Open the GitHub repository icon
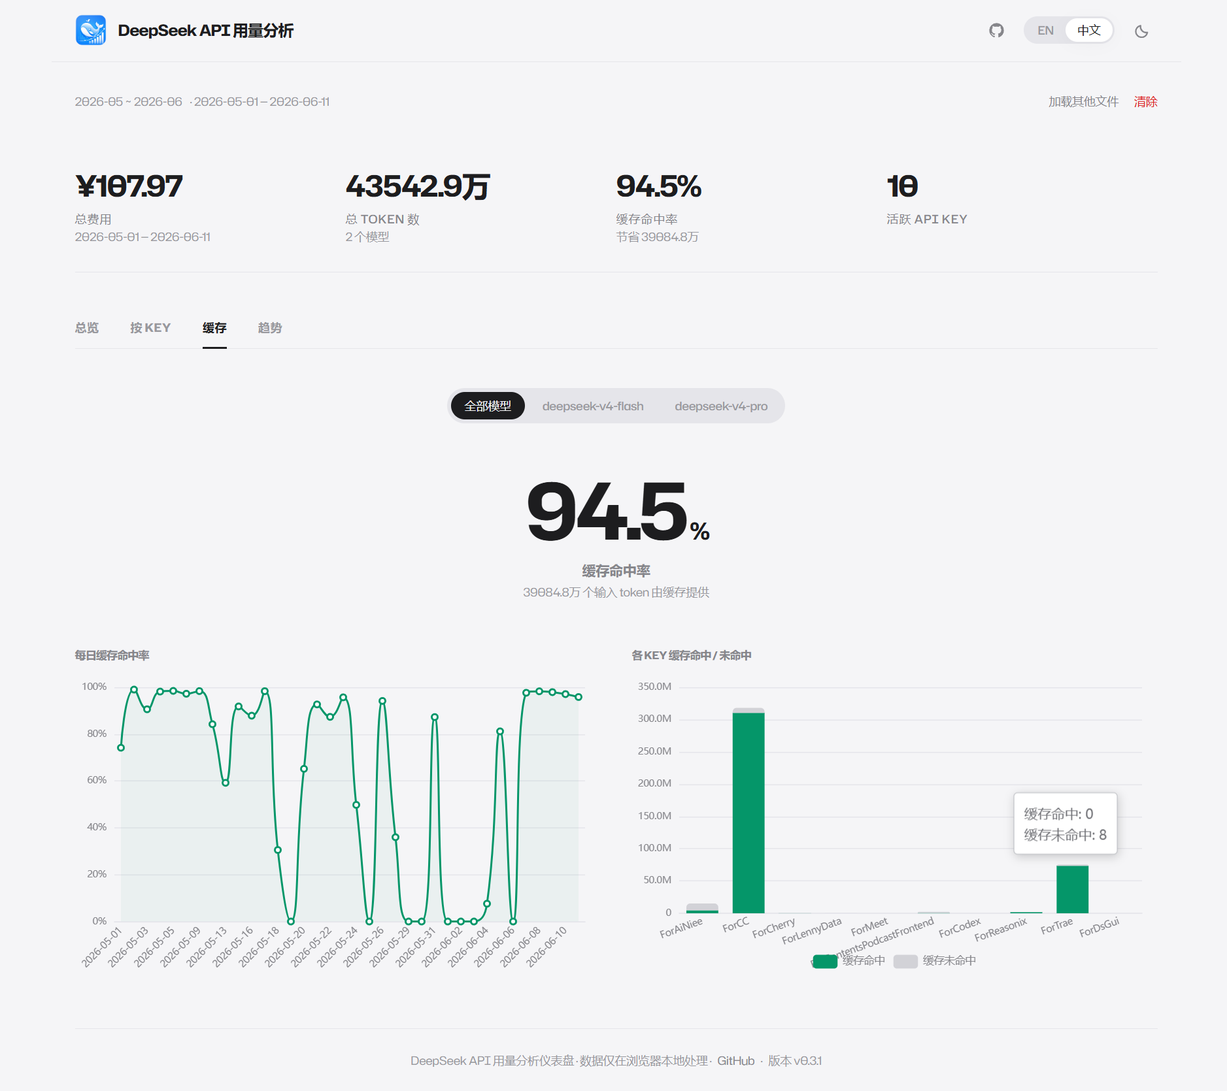The image size is (1227, 1091). pos(996,30)
